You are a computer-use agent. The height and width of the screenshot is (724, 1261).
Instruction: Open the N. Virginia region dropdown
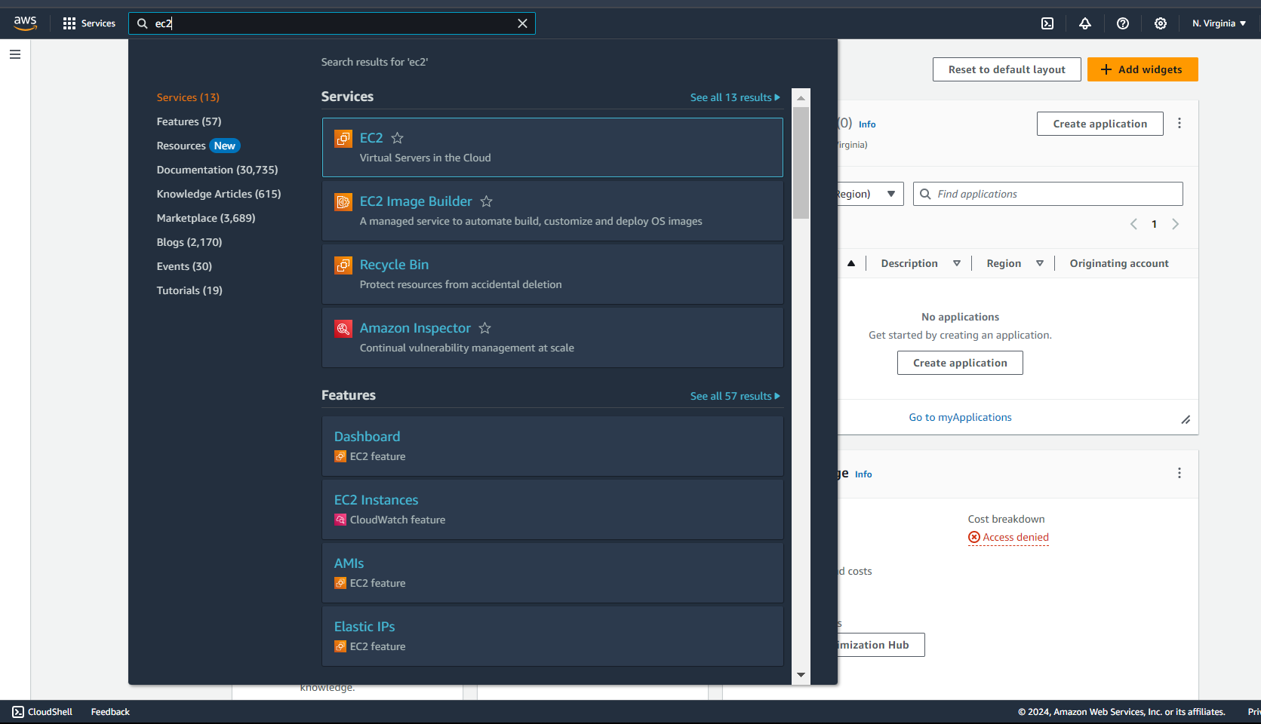click(x=1218, y=23)
